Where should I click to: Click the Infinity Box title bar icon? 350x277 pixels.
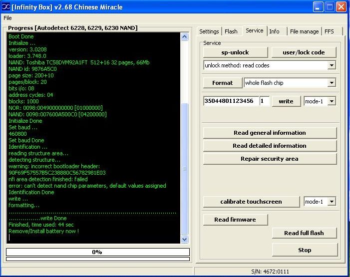6,7
